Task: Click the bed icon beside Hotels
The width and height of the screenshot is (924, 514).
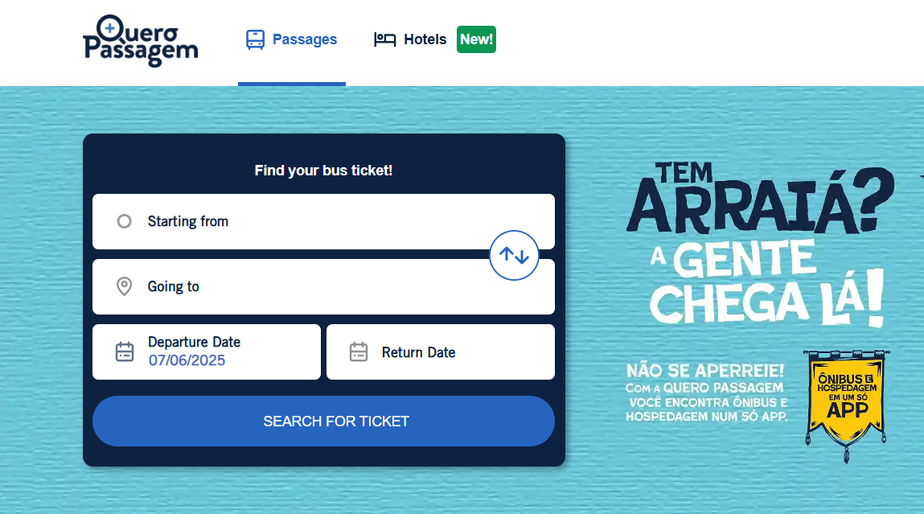Action: 385,39
